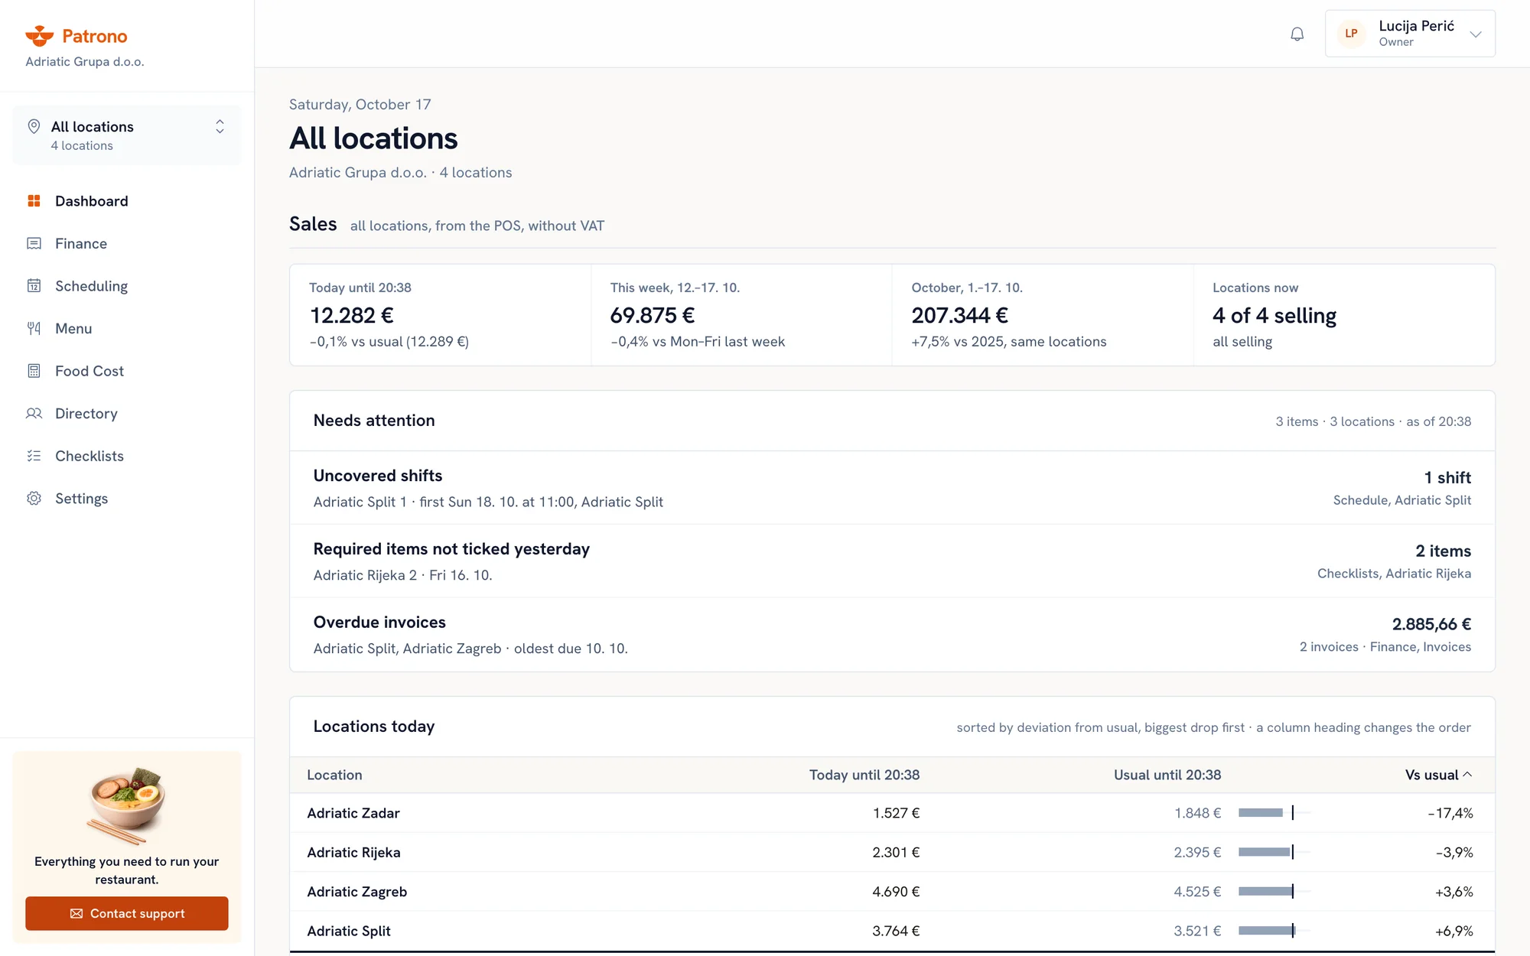Contact support via the orange button
Screen dimensions: 1530x956
pos(127,913)
